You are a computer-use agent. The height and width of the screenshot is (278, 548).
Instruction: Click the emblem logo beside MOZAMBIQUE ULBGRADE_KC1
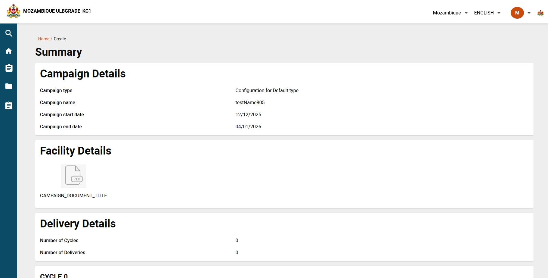[14, 11]
